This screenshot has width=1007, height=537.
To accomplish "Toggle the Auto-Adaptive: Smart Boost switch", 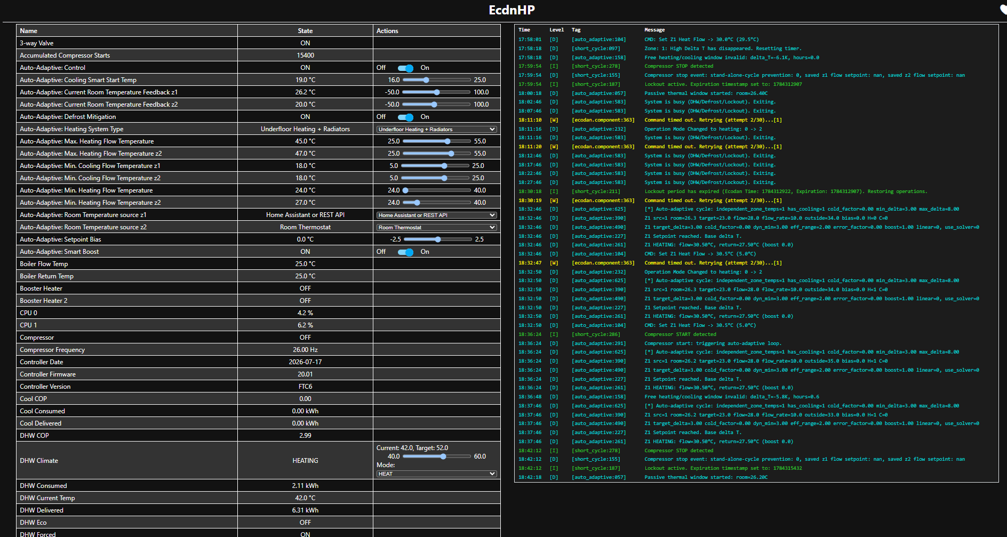I will coord(405,252).
